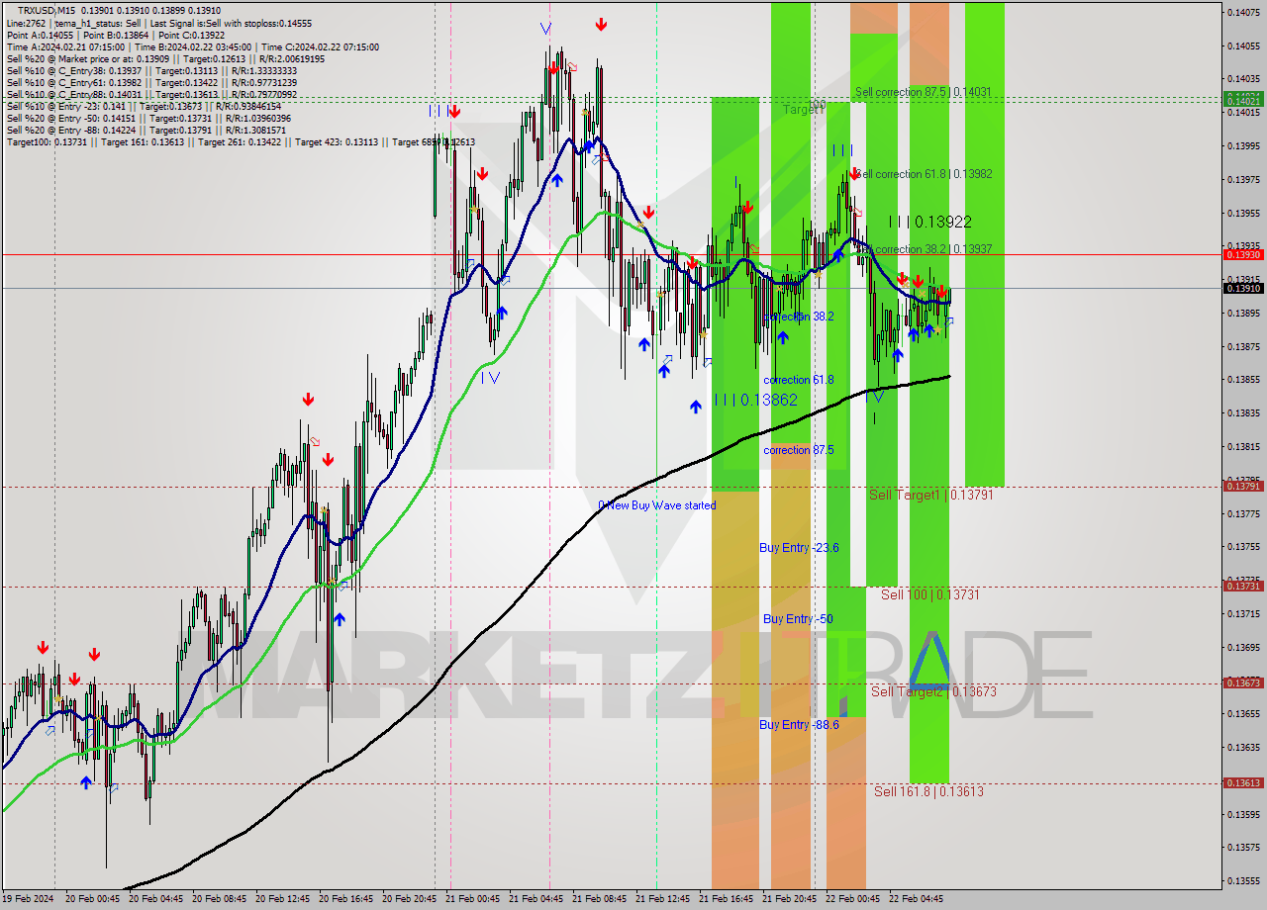1267x910 pixels.
Task: Click the blue 'correction 87.5' label
Action: (x=799, y=450)
